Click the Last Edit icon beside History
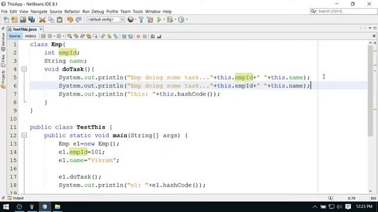Viewport: 378px width, 212px height. click(43, 37)
